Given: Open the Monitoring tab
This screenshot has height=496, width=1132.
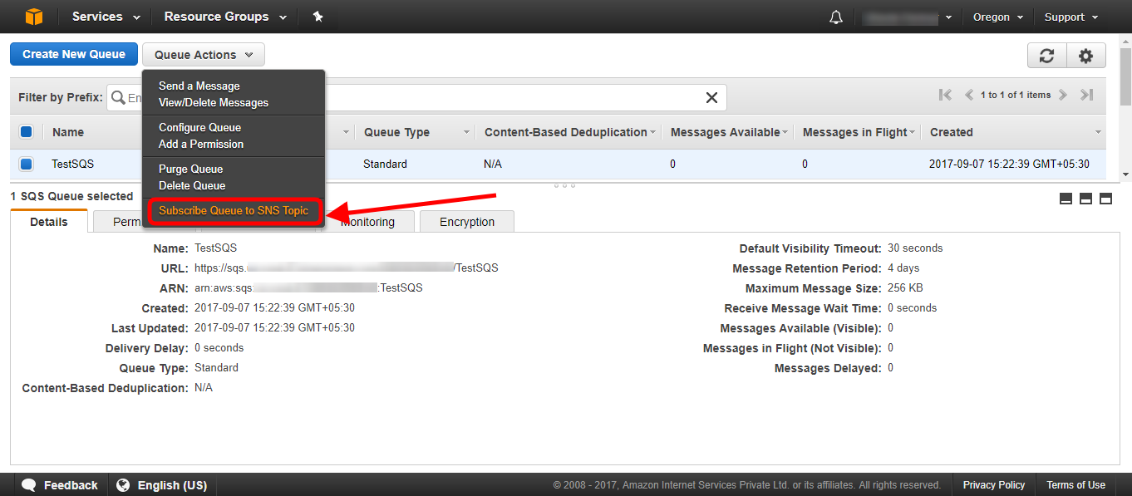Looking at the screenshot, I should pyautogui.click(x=367, y=222).
